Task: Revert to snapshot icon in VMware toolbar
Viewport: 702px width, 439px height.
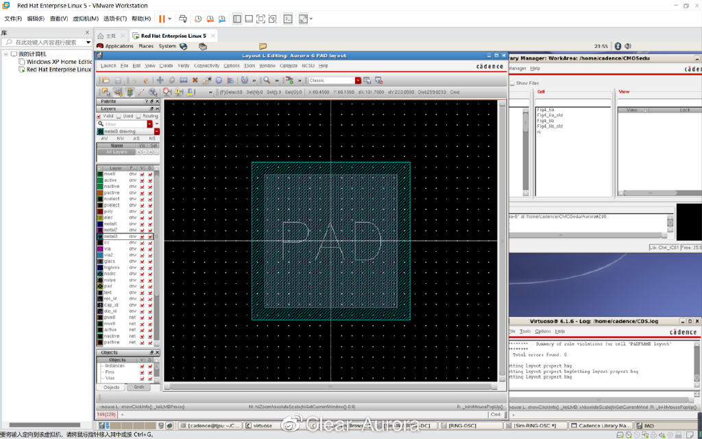Action: point(210,19)
